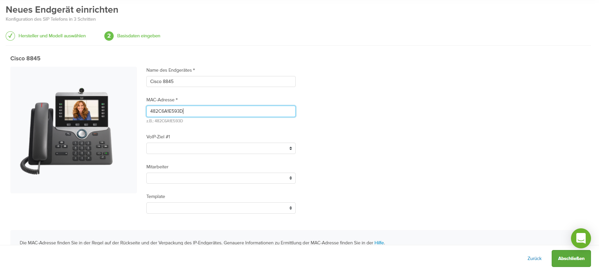599x271 pixels.
Task: Click the Neues Endgerät einrichten heading
Action: pyautogui.click(x=62, y=10)
